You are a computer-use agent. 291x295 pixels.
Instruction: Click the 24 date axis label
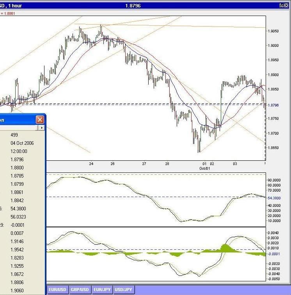tap(91, 163)
